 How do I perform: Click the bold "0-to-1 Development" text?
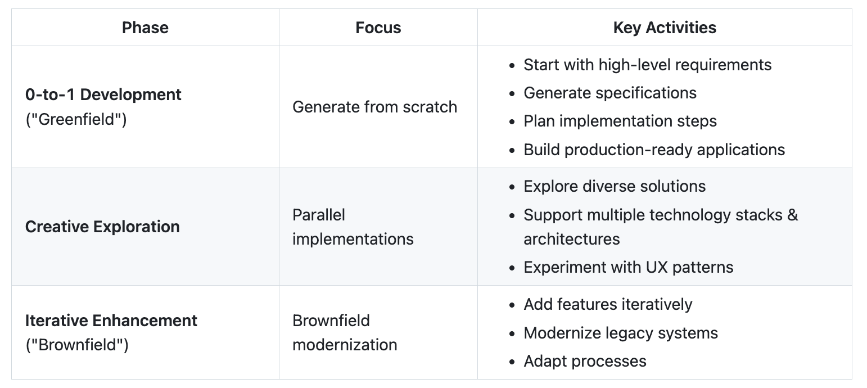(103, 94)
